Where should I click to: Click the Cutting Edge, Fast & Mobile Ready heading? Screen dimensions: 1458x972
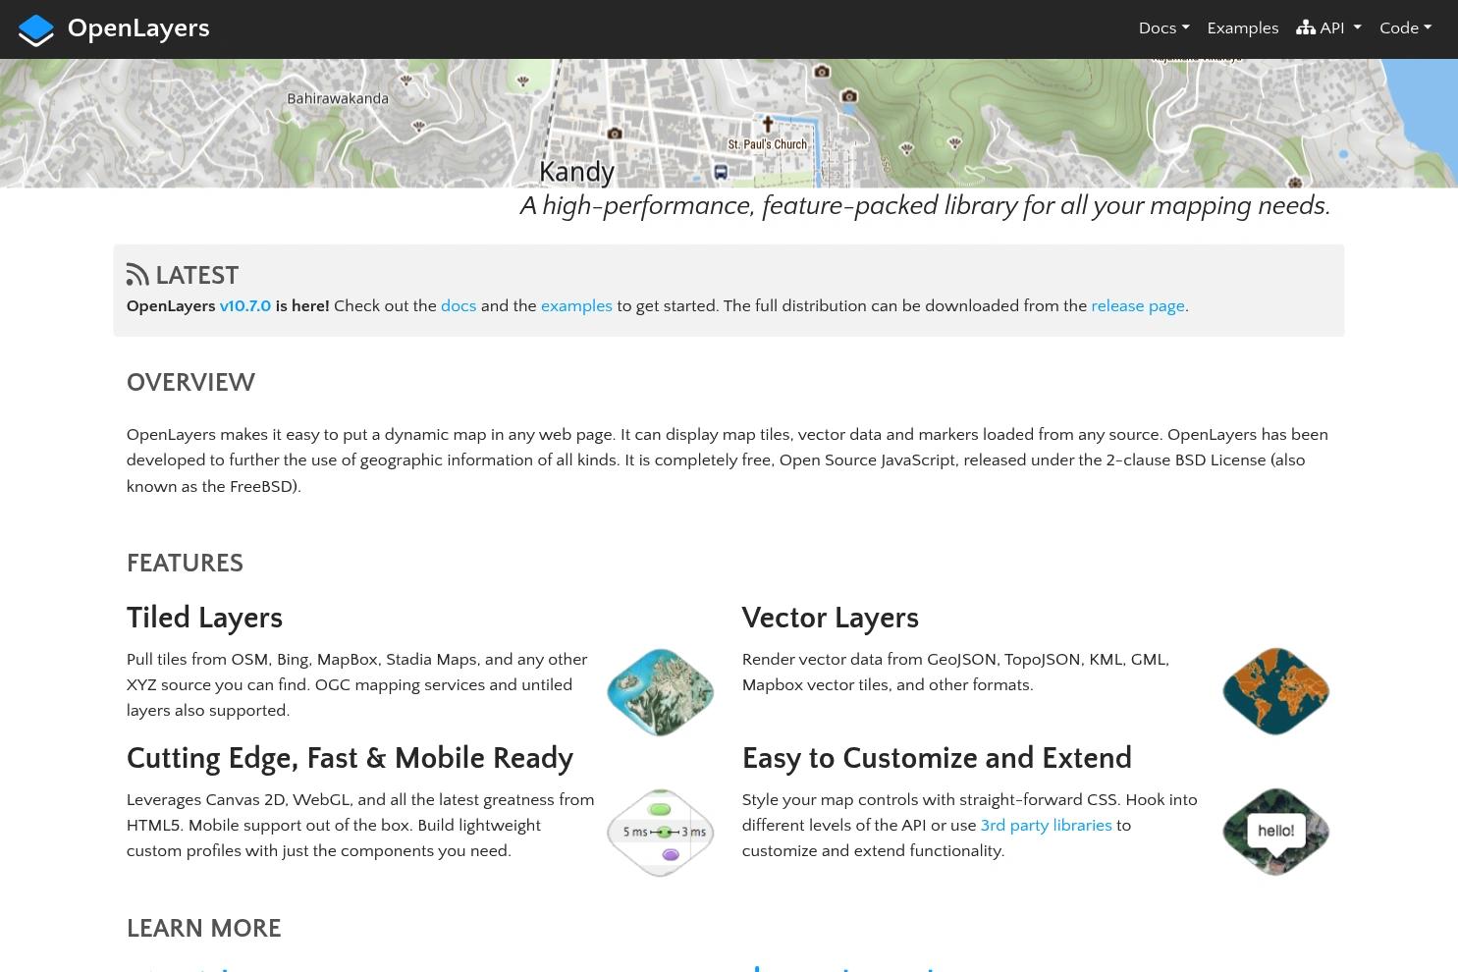point(350,759)
